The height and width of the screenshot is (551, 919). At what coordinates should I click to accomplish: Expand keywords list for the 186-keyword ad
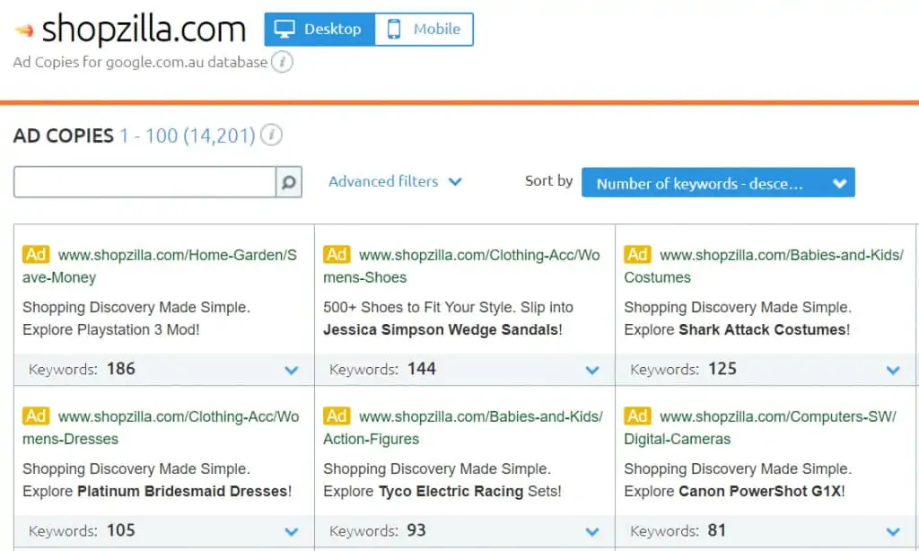(x=292, y=370)
